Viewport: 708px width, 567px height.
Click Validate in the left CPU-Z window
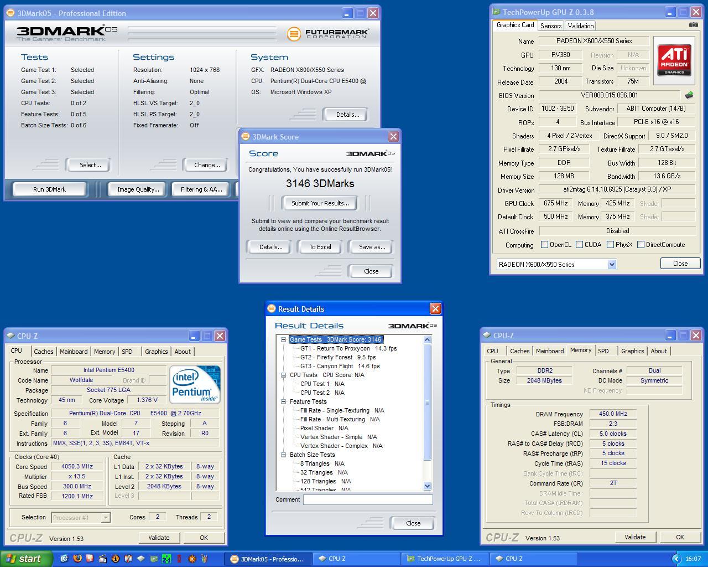tap(159, 538)
